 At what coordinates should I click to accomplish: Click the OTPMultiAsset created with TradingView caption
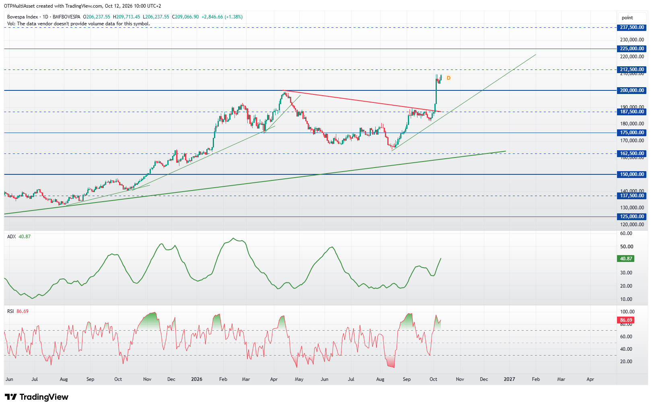[x=82, y=6]
